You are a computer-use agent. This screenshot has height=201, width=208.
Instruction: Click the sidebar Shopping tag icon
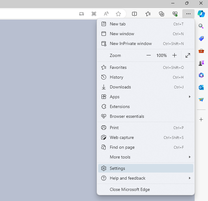201,39
